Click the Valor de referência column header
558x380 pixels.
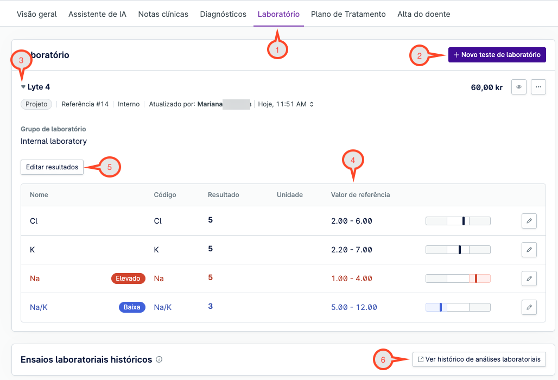pos(360,195)
